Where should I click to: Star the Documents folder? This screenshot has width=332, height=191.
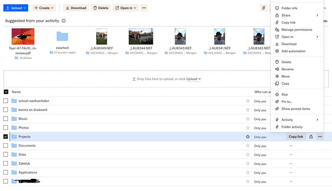(x=248, y=146)
